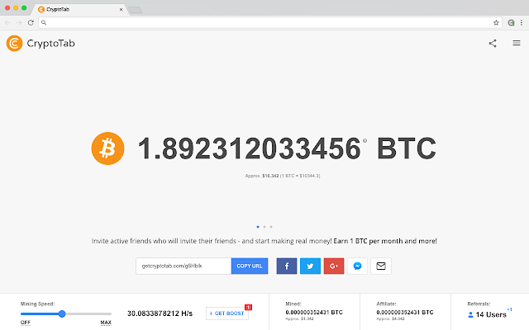This screenshot has height=330, width=529.
Task: Click the referral link text field
Action: [x=183, y=266]
